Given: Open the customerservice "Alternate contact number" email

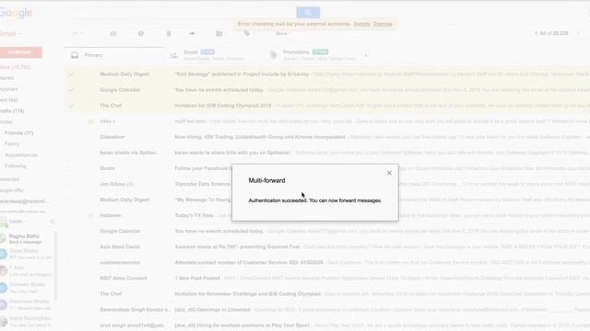Looking at the screenshot, I should click(x=326, y=263).
